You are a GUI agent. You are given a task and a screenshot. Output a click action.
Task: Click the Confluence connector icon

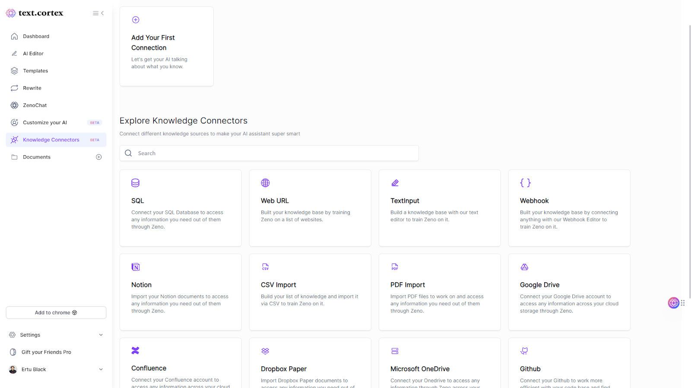pos(136,350)
